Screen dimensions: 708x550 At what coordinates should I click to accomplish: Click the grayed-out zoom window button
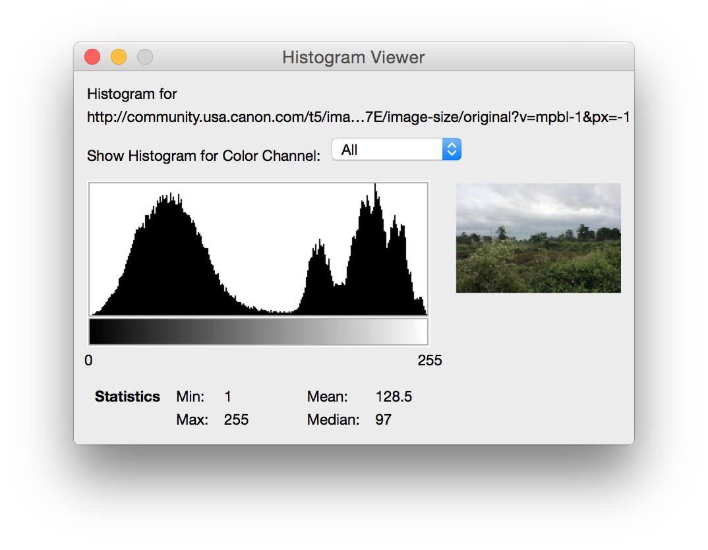click(x=145, y=57)
